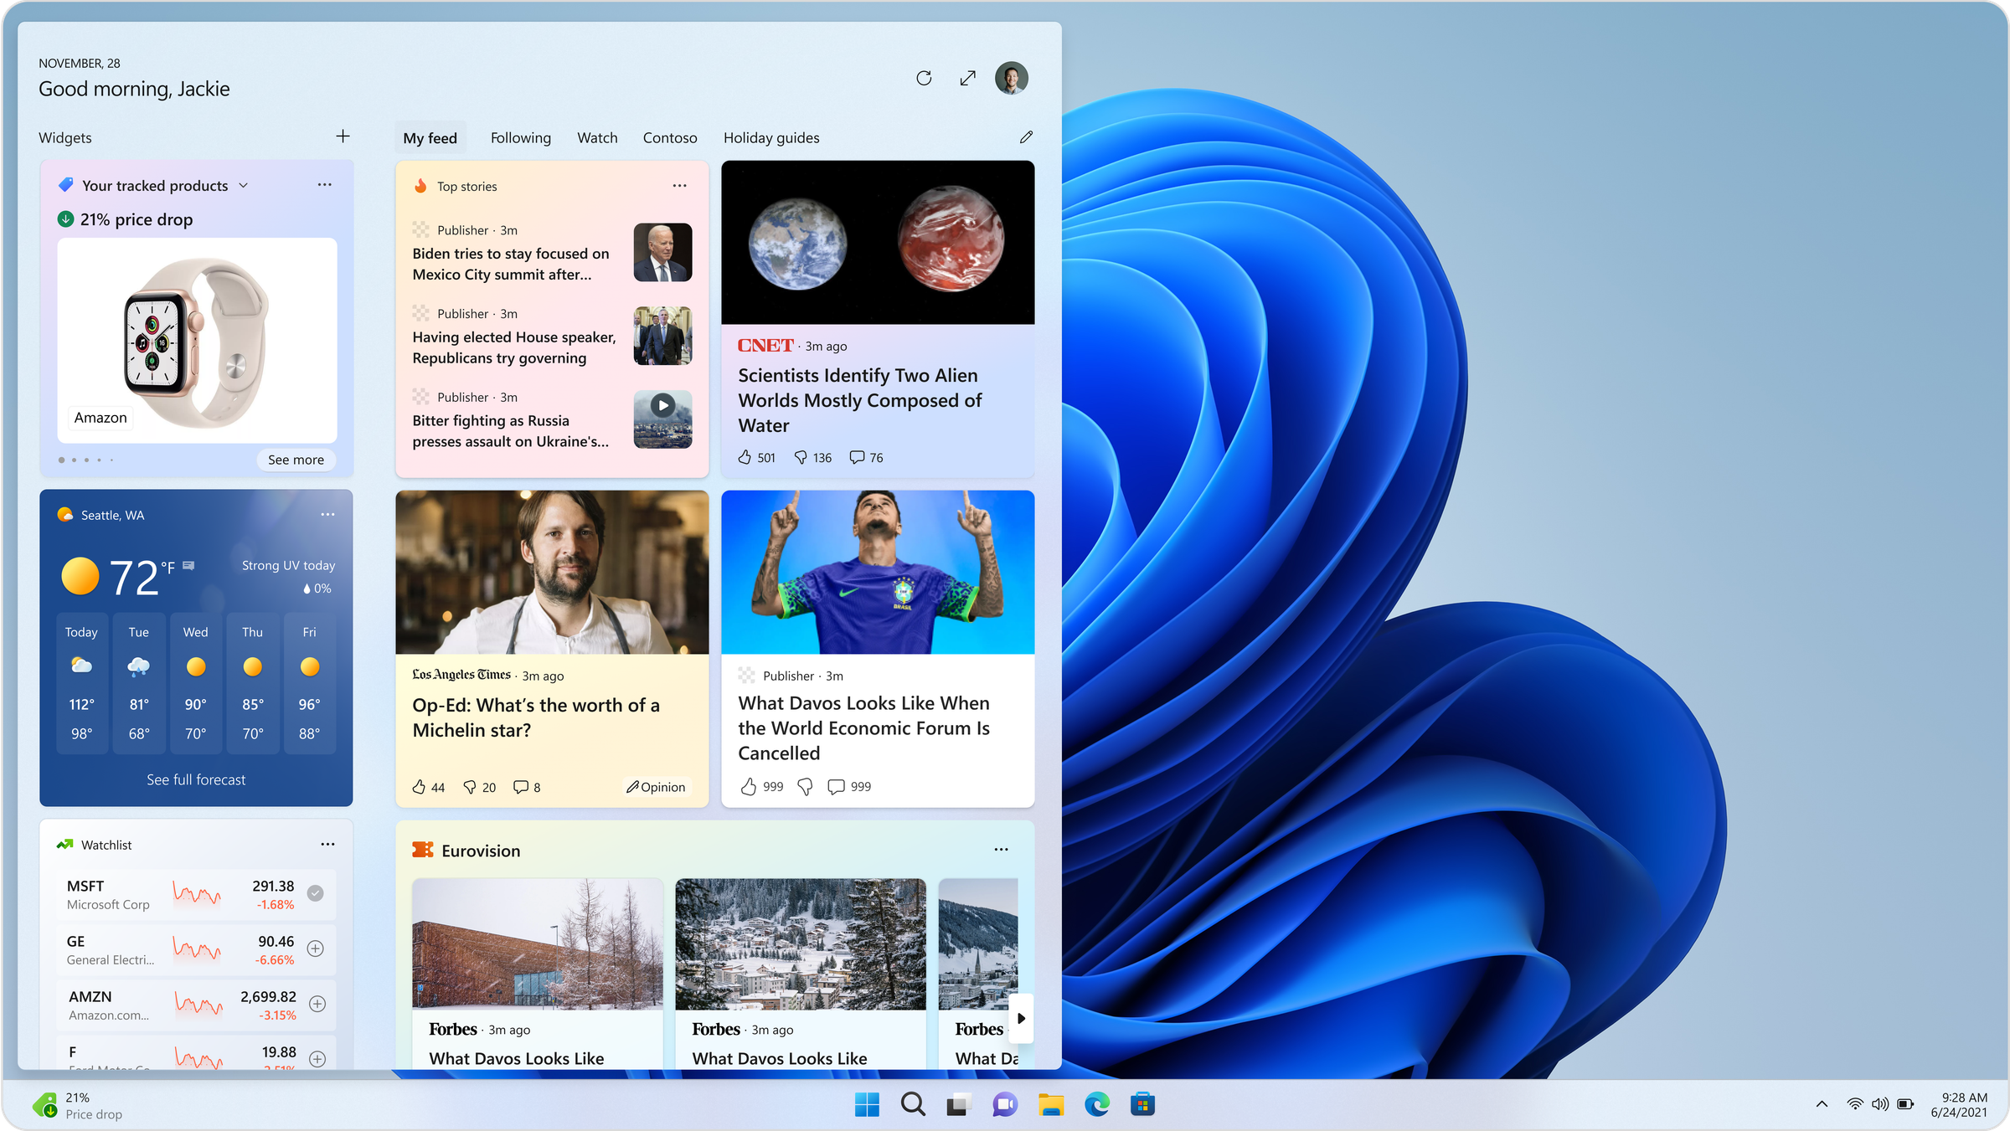Open Thu forecast column in weather
2010x1131 pixels.
[252, 683]
